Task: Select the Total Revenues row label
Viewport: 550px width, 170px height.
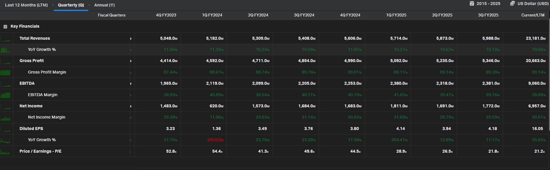Action: tap(35, 38)
